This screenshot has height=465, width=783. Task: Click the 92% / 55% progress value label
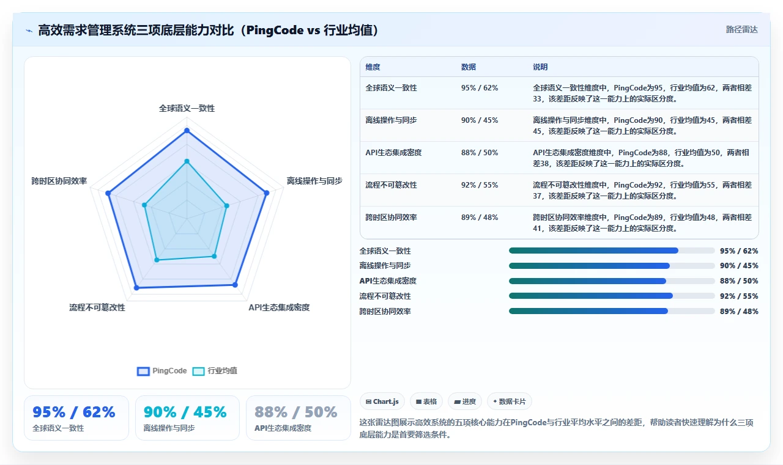coord(739,296)
